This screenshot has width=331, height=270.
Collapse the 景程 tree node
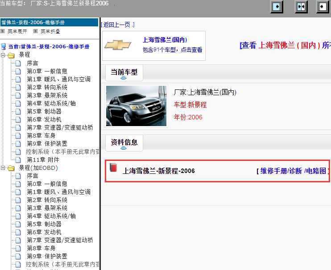pyautogui.click(x=3, y=55)
